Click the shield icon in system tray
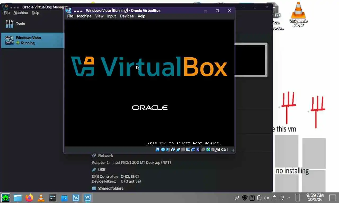 [245, 198]
